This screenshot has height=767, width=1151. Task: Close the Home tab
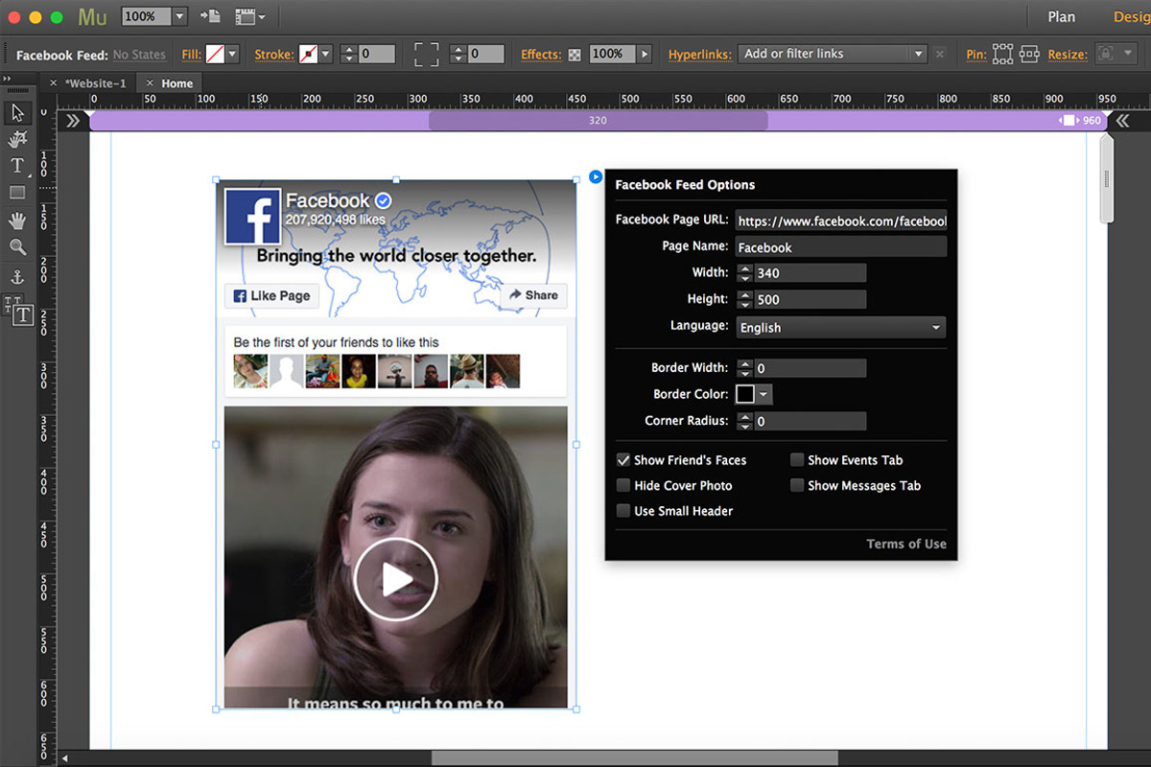click(x=150, y=83)
